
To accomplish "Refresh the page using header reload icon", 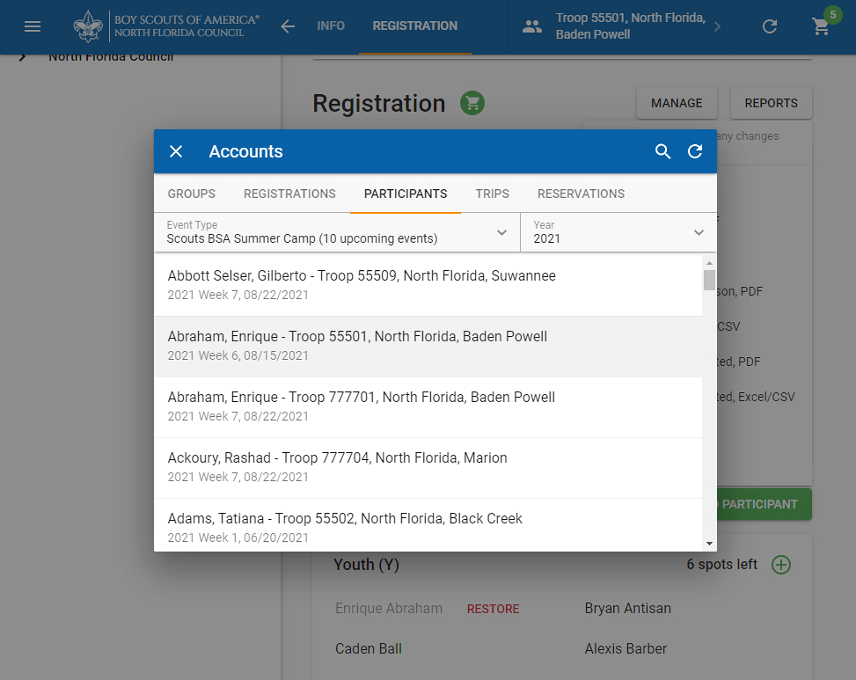I will pos(770,26).
